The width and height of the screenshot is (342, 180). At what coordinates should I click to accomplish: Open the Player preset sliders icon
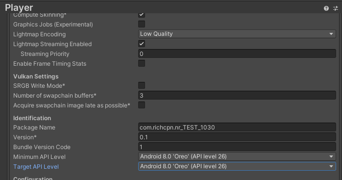pos(336,8)
